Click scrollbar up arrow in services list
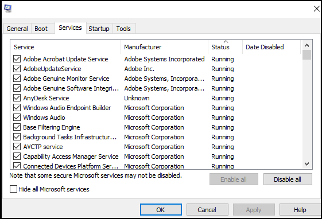Viewport: 322px width, 219px height. [307, 45]
